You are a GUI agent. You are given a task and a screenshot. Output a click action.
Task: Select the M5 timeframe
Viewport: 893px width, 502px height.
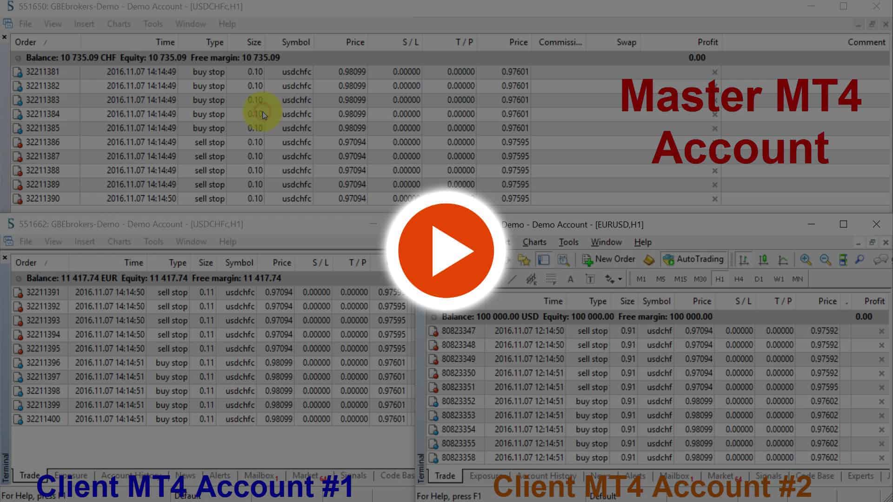click(x=660, y=279)
